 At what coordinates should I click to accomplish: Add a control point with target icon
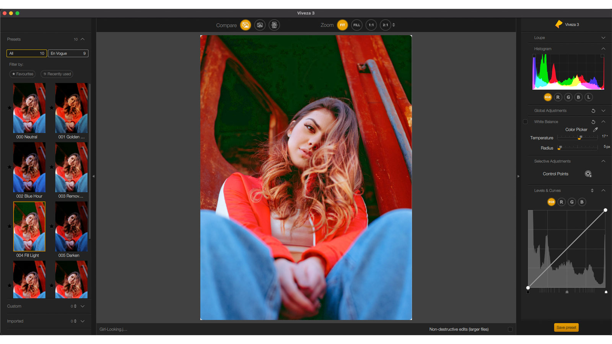pyautogui.click(x=588, y=174)
